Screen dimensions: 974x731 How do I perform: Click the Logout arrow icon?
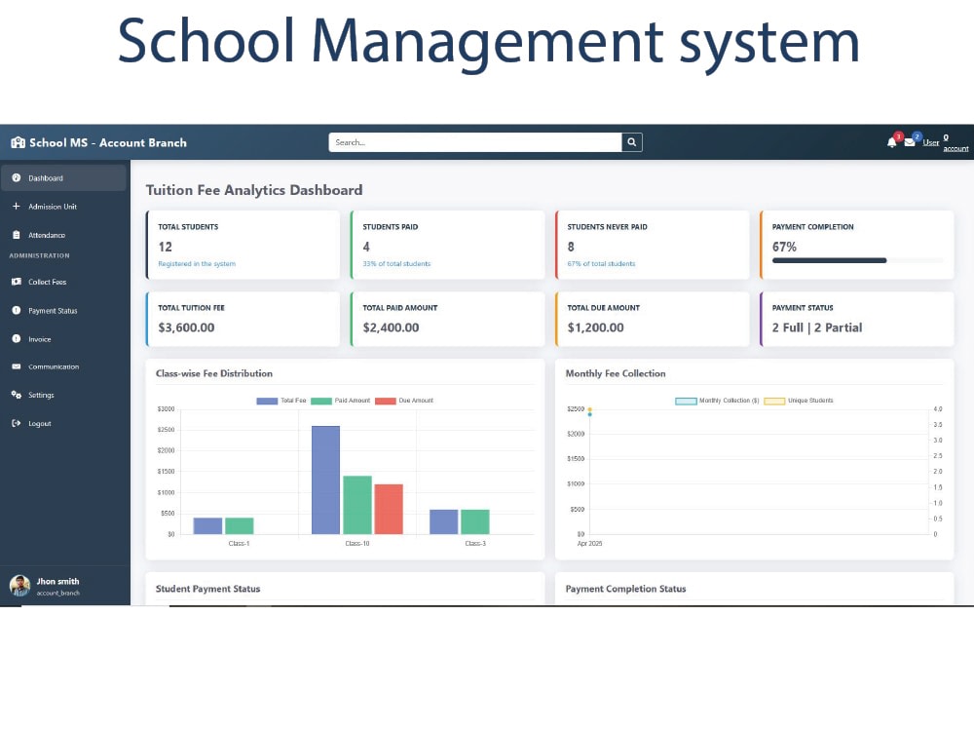click(17, 423)
